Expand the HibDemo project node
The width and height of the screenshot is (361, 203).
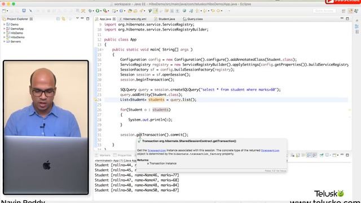pos(4,33)
